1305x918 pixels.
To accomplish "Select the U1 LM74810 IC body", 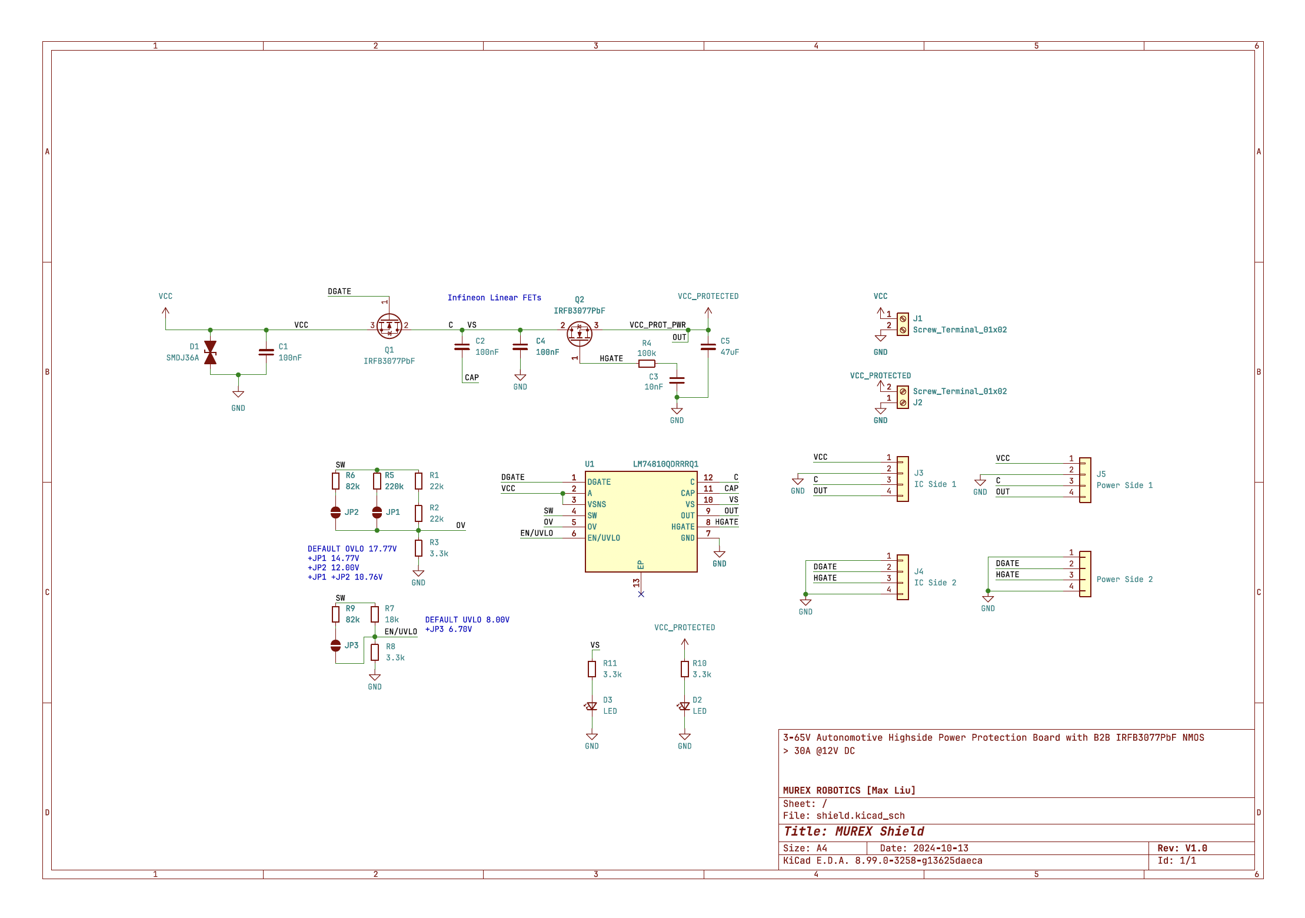I will [x=641, y=521].
